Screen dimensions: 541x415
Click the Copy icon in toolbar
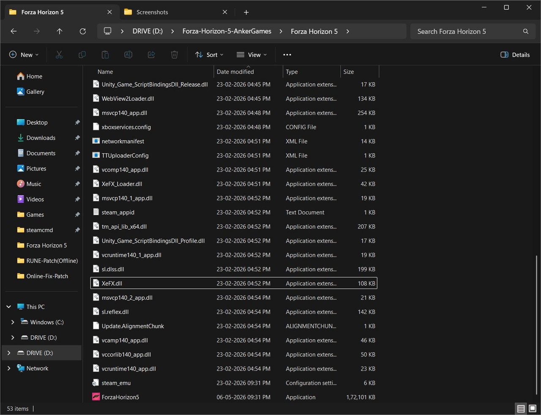(82, 55)
